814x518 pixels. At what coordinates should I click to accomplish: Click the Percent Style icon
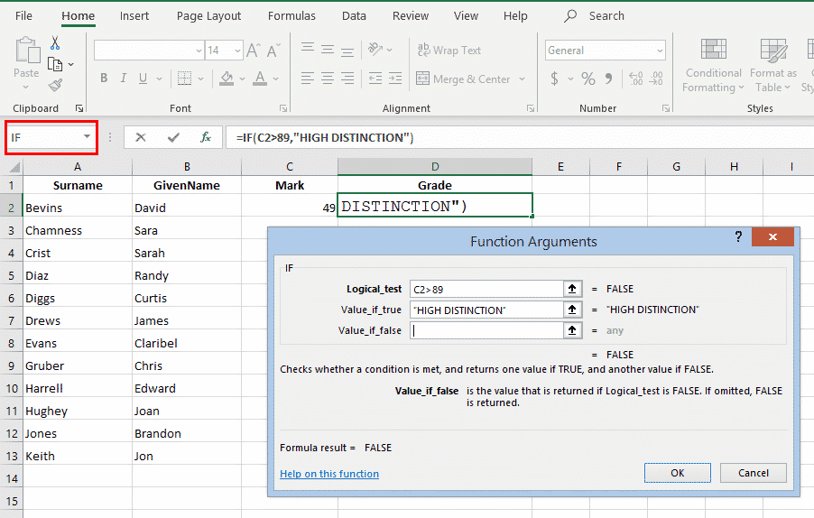pos(588,79)
